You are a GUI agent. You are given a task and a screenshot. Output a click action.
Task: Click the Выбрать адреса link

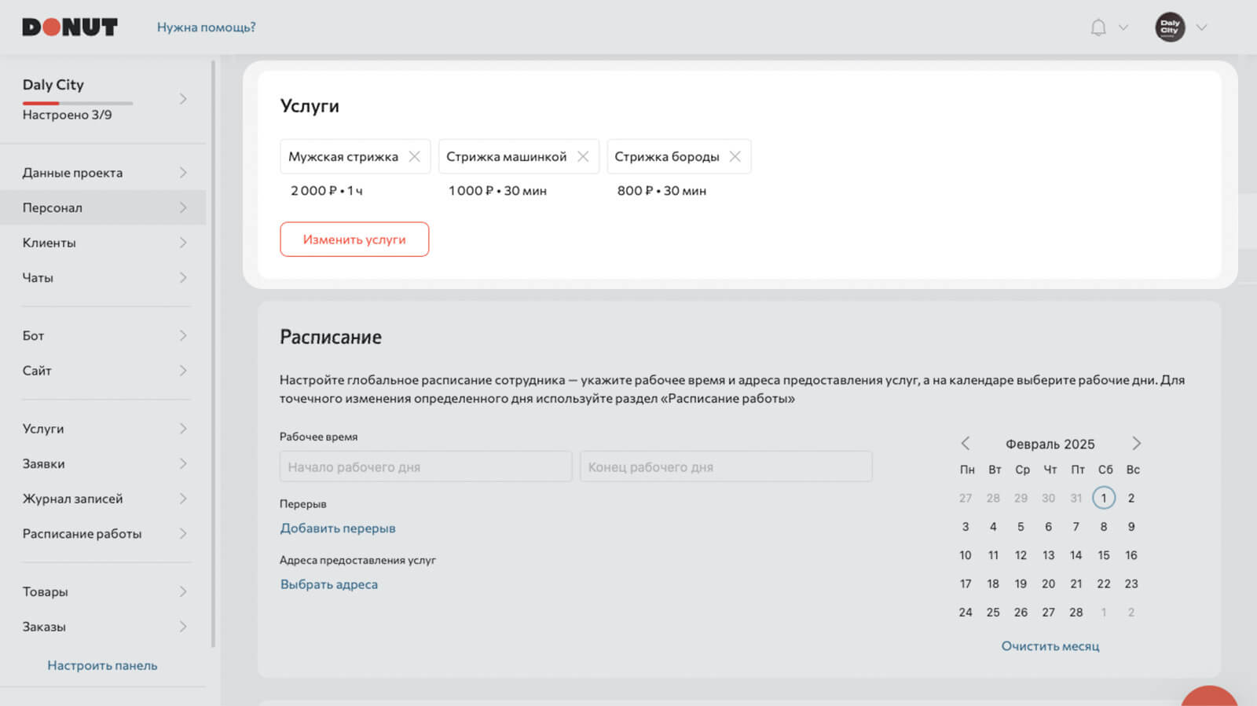click(x=329, y=584)
